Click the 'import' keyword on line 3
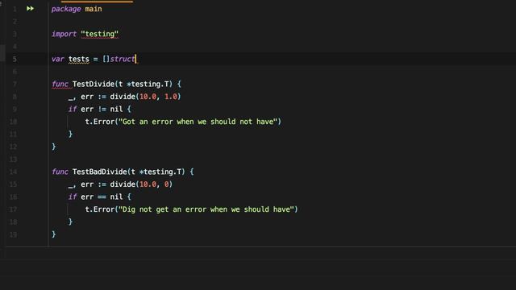The image size is (516, 290). (x=64, y=34)
